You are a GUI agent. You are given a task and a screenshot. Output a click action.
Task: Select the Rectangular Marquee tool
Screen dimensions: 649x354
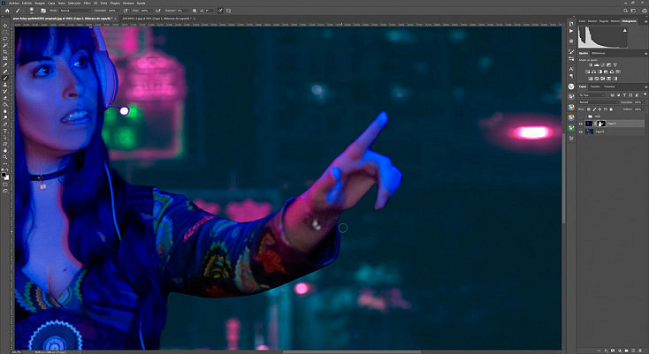(5, 32)
